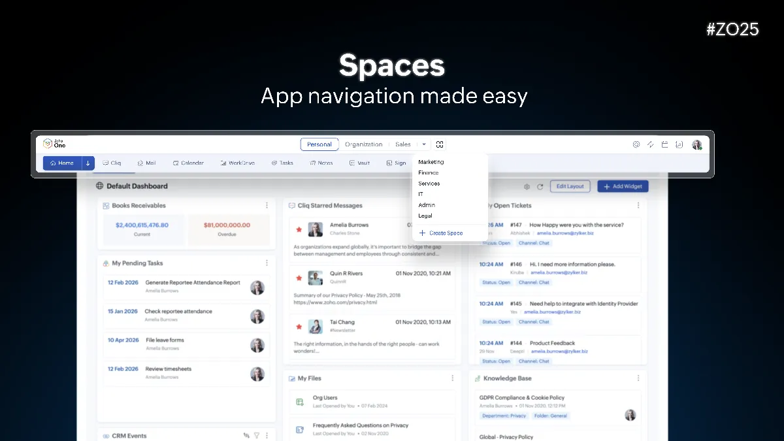Open the global search icon in the header

(x=636, y=144)
